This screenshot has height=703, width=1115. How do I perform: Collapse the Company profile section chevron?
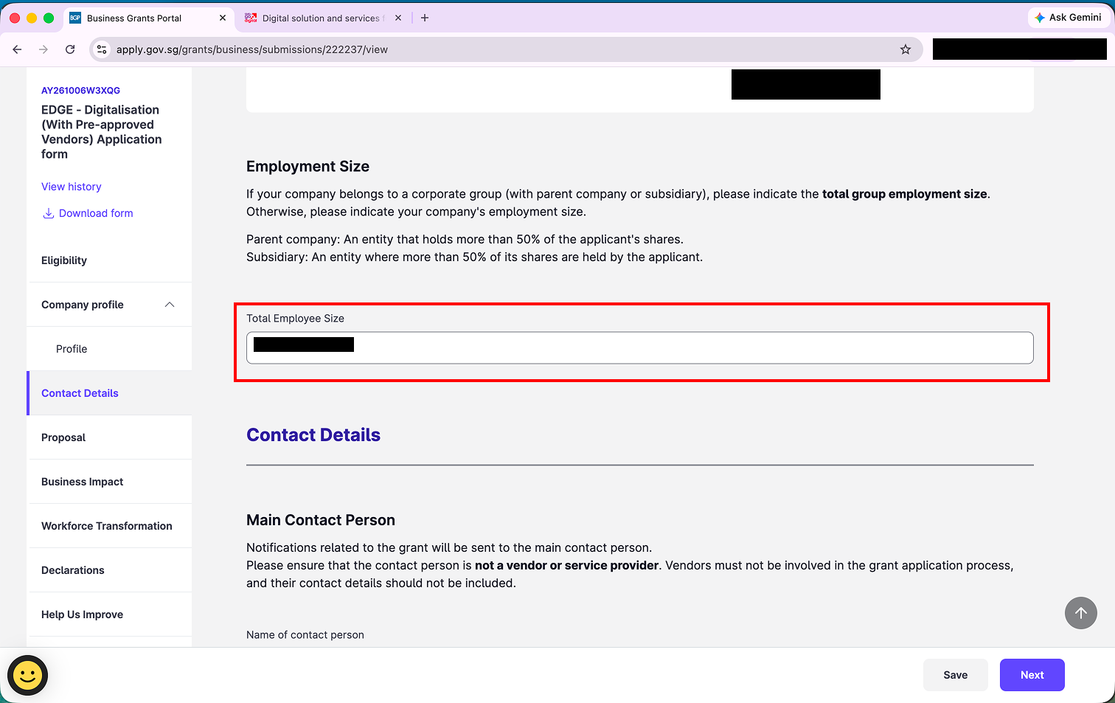pyautogui.click(x=170, y=305)
